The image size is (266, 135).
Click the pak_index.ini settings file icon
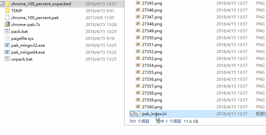pos(138,114)
